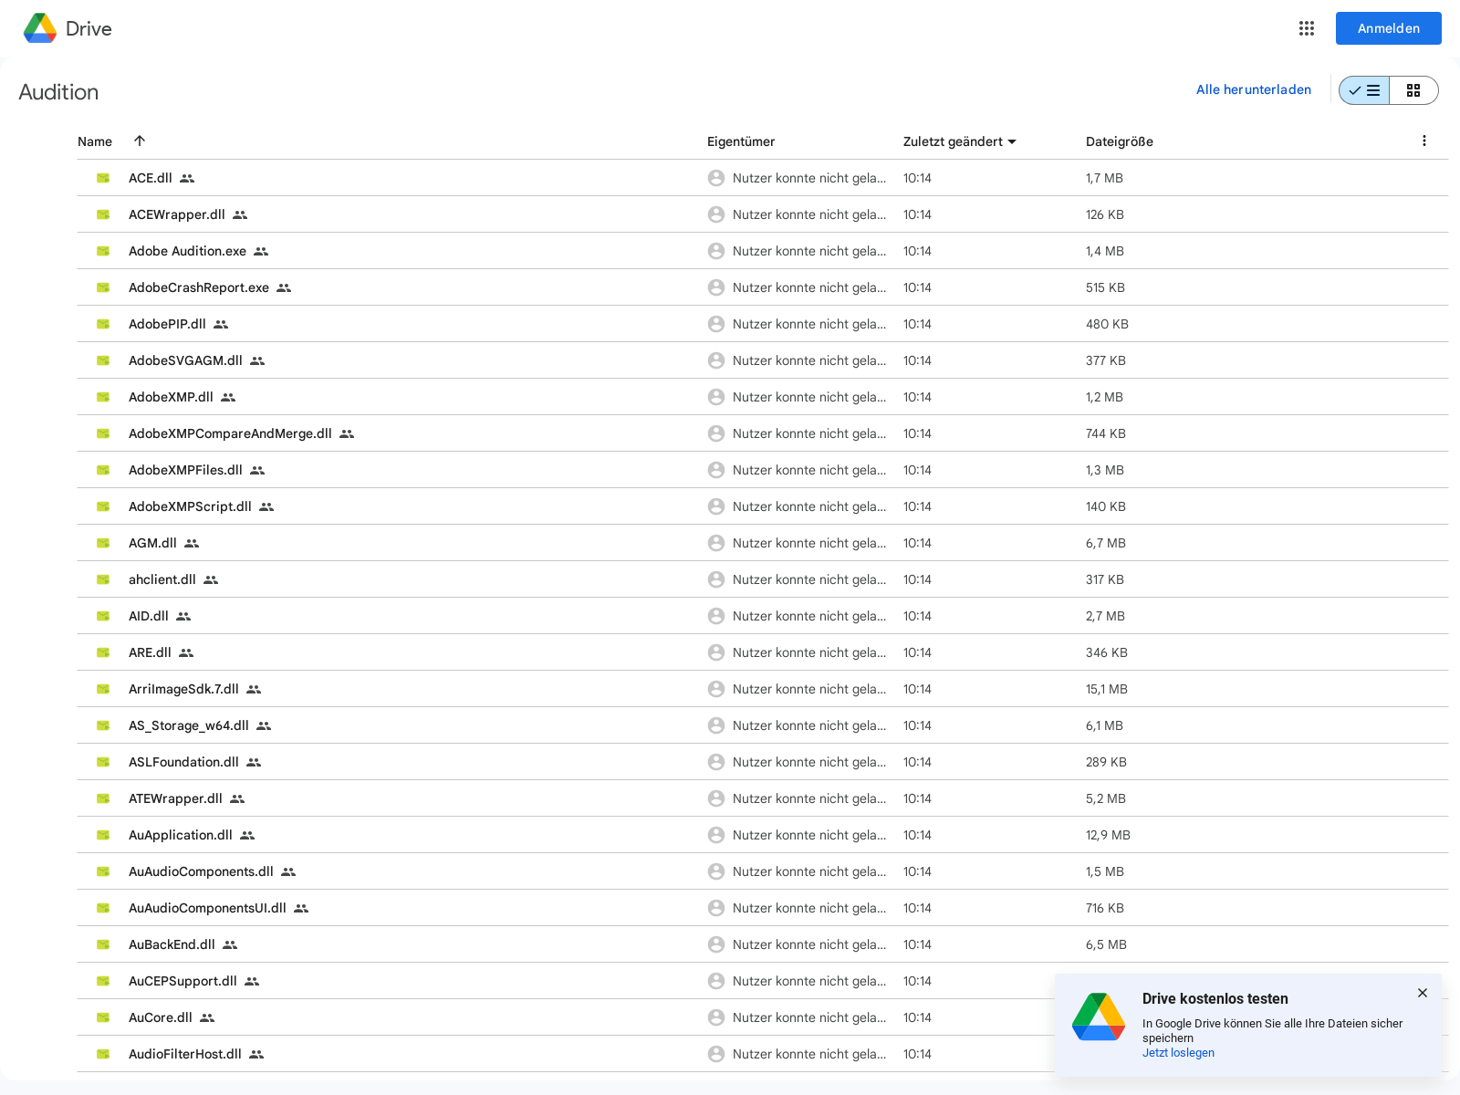
Task: Switch to grid view layout
Action: click(1413, 90)
